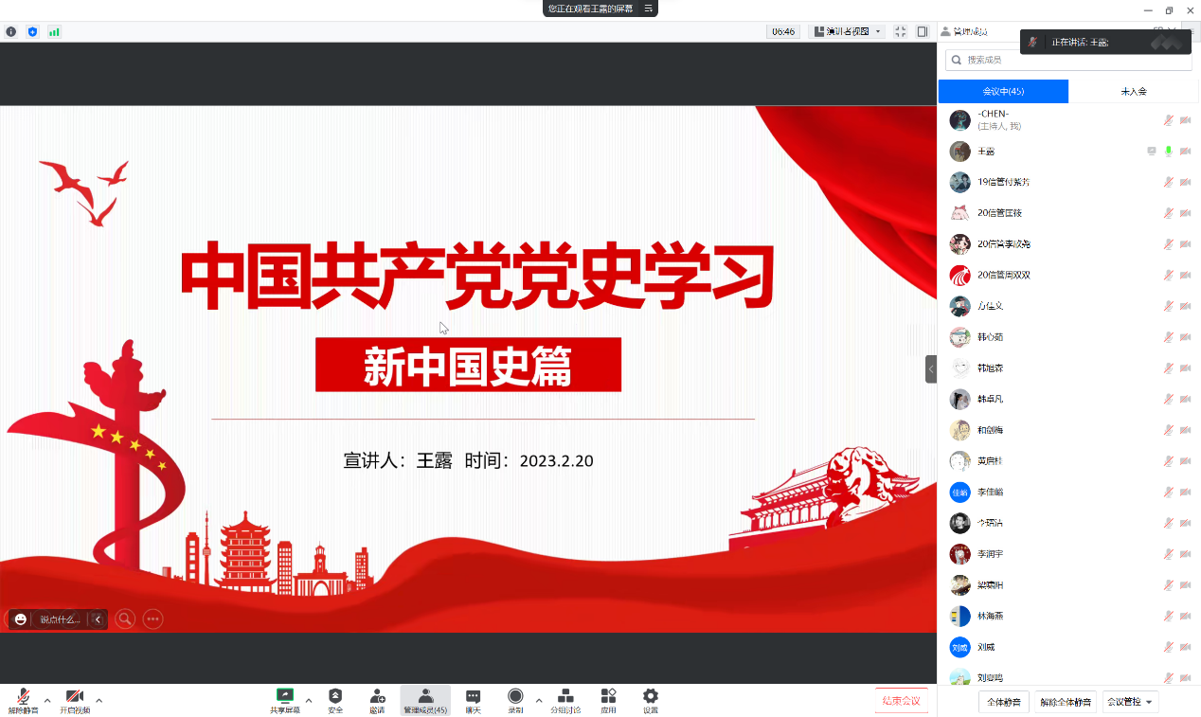This screenshot has width=1201, height=717.
Task: Open the Apps (应用) icon
Action: (x=608, y=699)
